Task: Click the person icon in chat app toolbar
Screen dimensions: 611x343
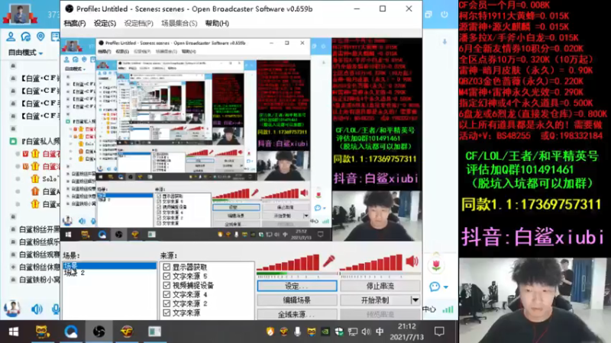Action: (11, 37)
